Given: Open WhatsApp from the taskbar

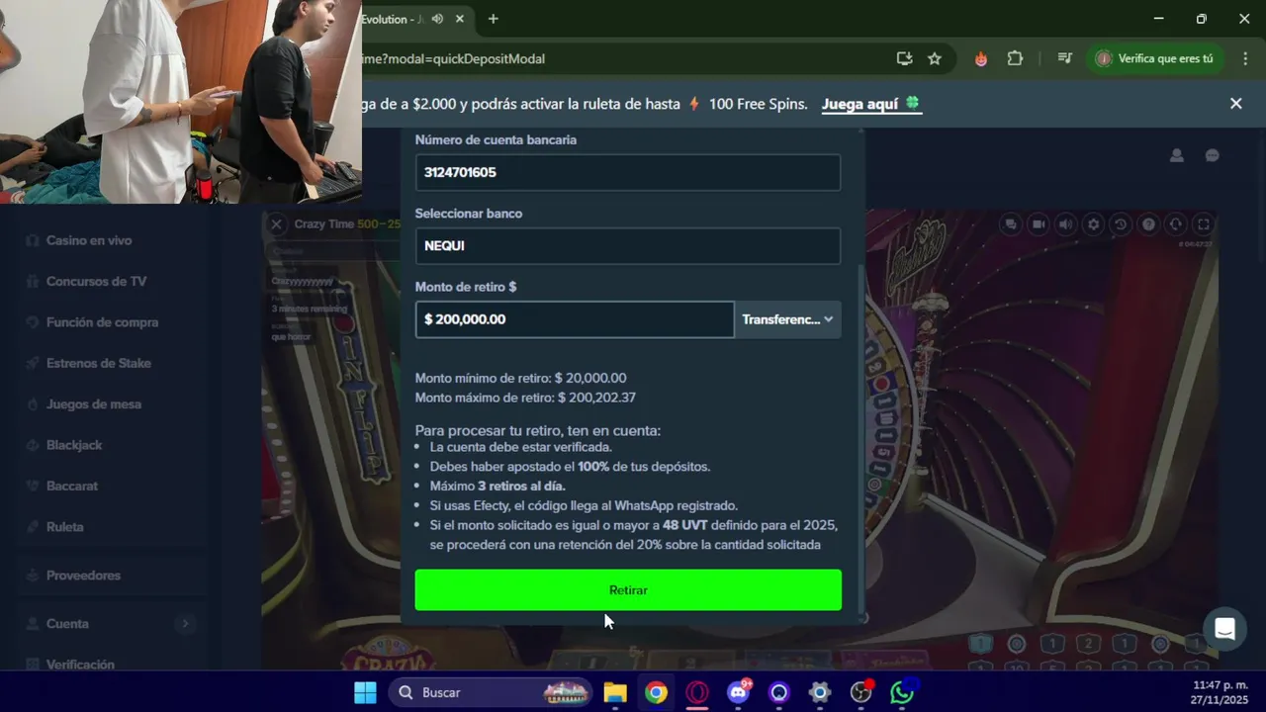Looking at the screenshot, I should (x=902, y=692).
